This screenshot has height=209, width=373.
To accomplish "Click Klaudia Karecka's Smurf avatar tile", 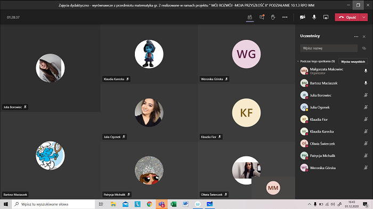I will [149, 54].
